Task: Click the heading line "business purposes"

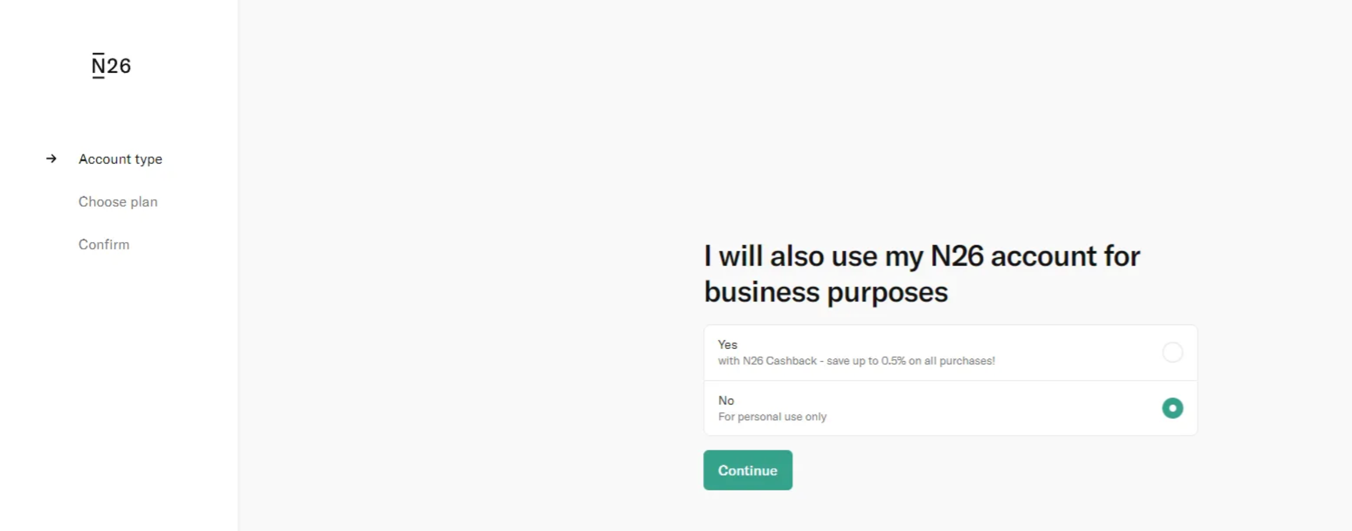Action: pyautogui.click(x=826, y=292)
